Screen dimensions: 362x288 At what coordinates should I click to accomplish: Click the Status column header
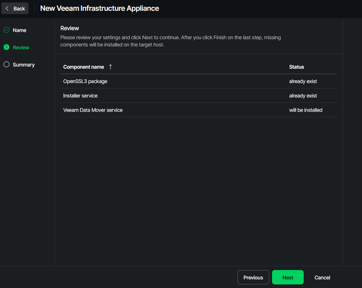coord(297,67)
